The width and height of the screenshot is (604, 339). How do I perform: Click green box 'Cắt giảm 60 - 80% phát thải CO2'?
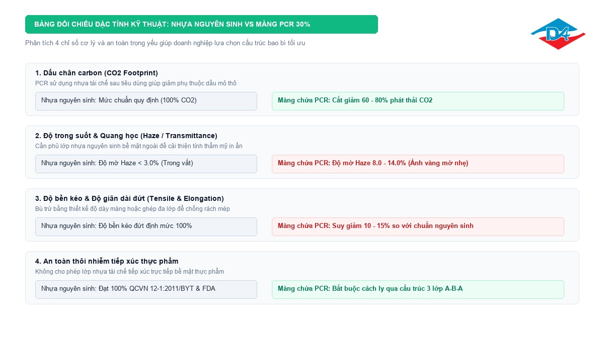[x=418, y=101]
